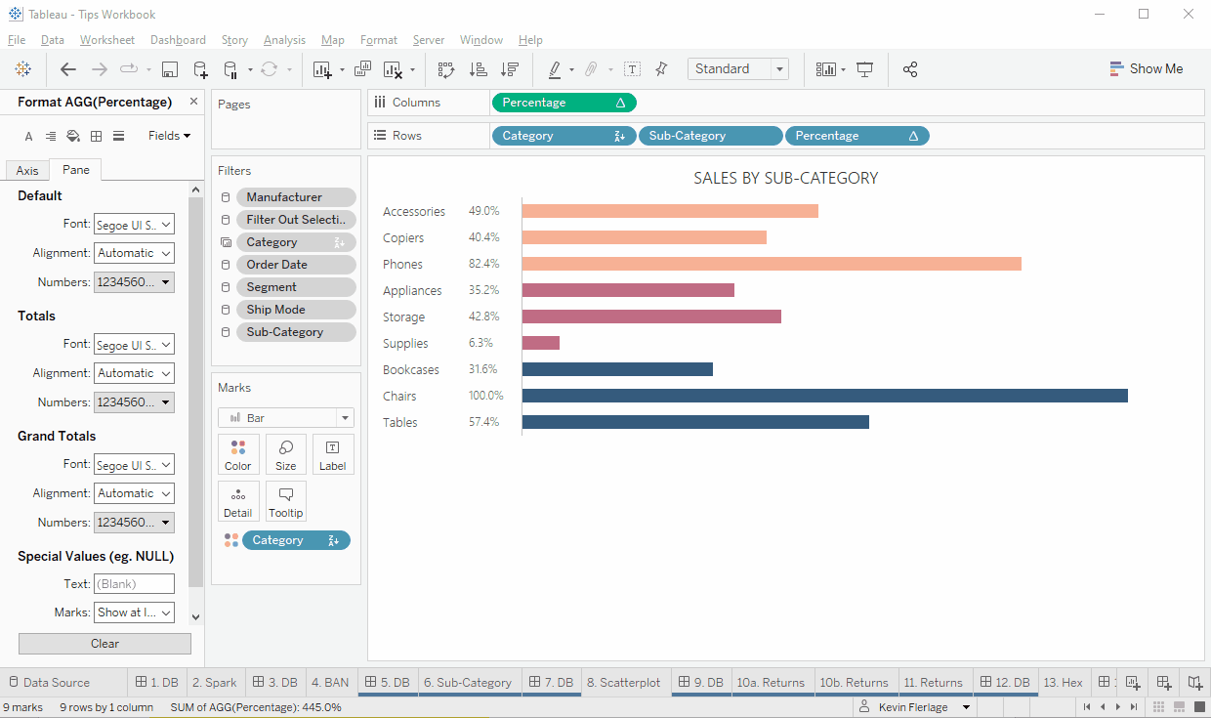Click the Undo back arrow
The width and height of the screenshot is (1211, 718).
pos(68,69)
